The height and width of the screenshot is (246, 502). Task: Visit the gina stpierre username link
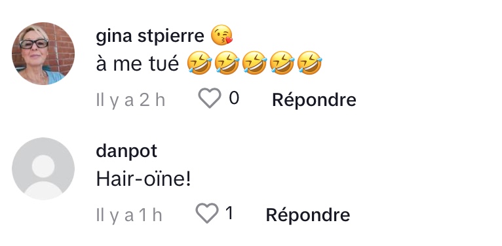150,36
